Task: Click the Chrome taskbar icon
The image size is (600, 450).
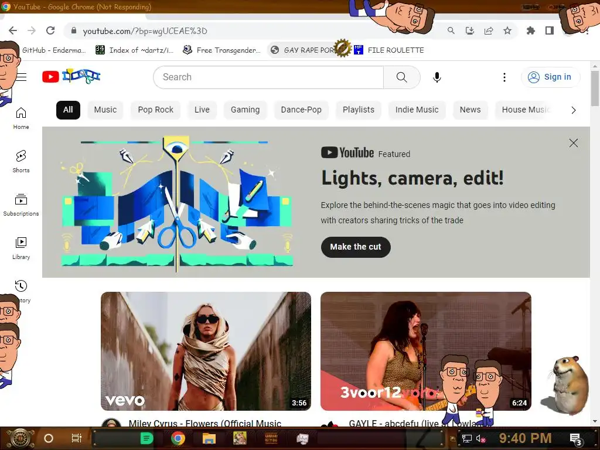Action: pos(178,438)
